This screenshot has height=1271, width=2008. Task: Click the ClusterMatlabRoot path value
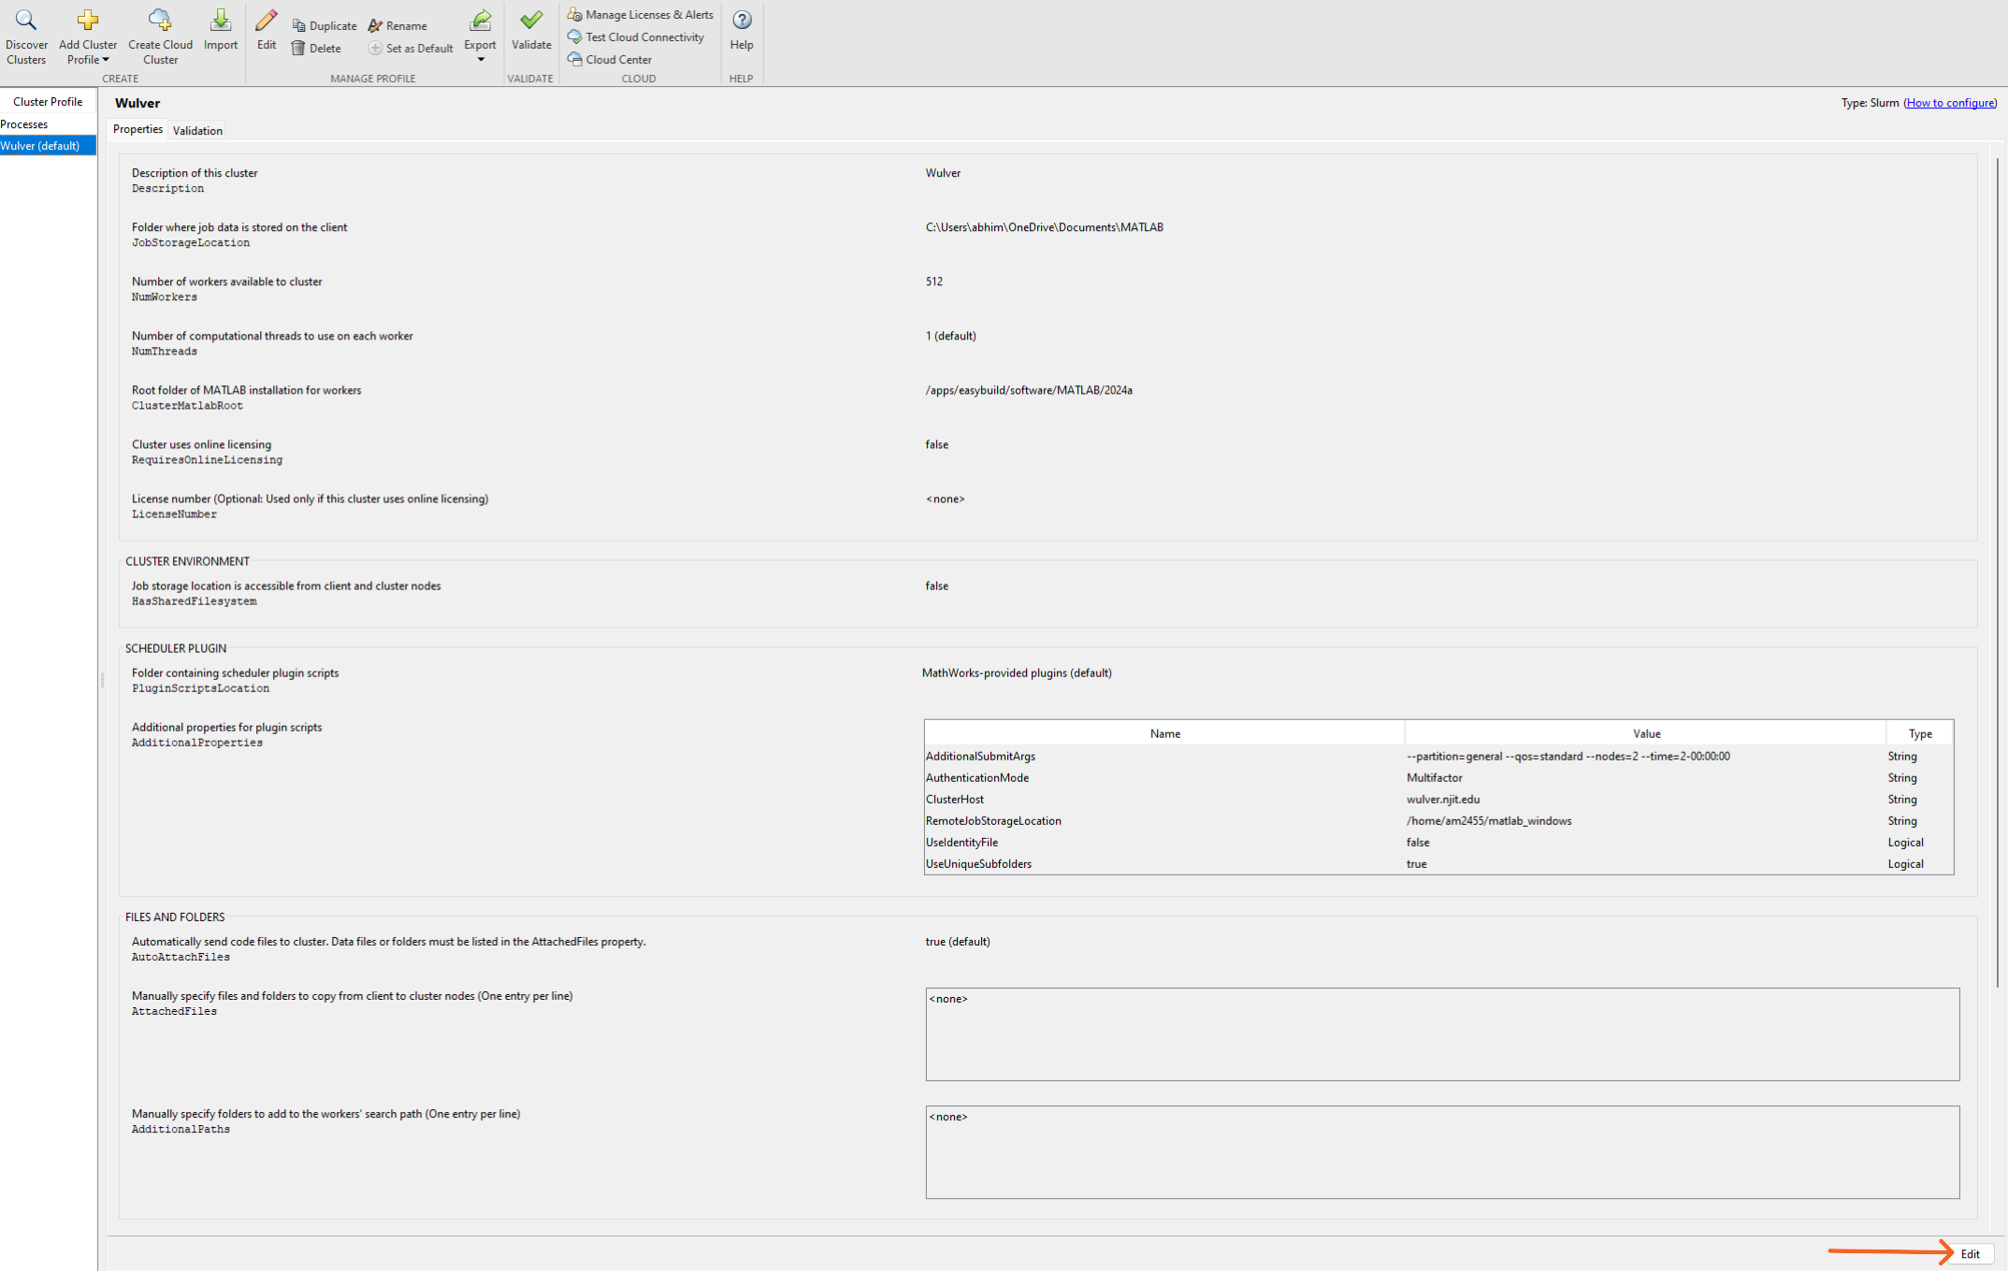click(x=1029, y=389)
